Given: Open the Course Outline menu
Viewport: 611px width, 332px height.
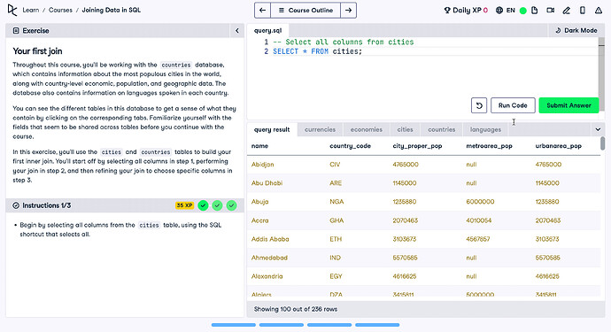Looking at the screenshot, I should 305,10.
